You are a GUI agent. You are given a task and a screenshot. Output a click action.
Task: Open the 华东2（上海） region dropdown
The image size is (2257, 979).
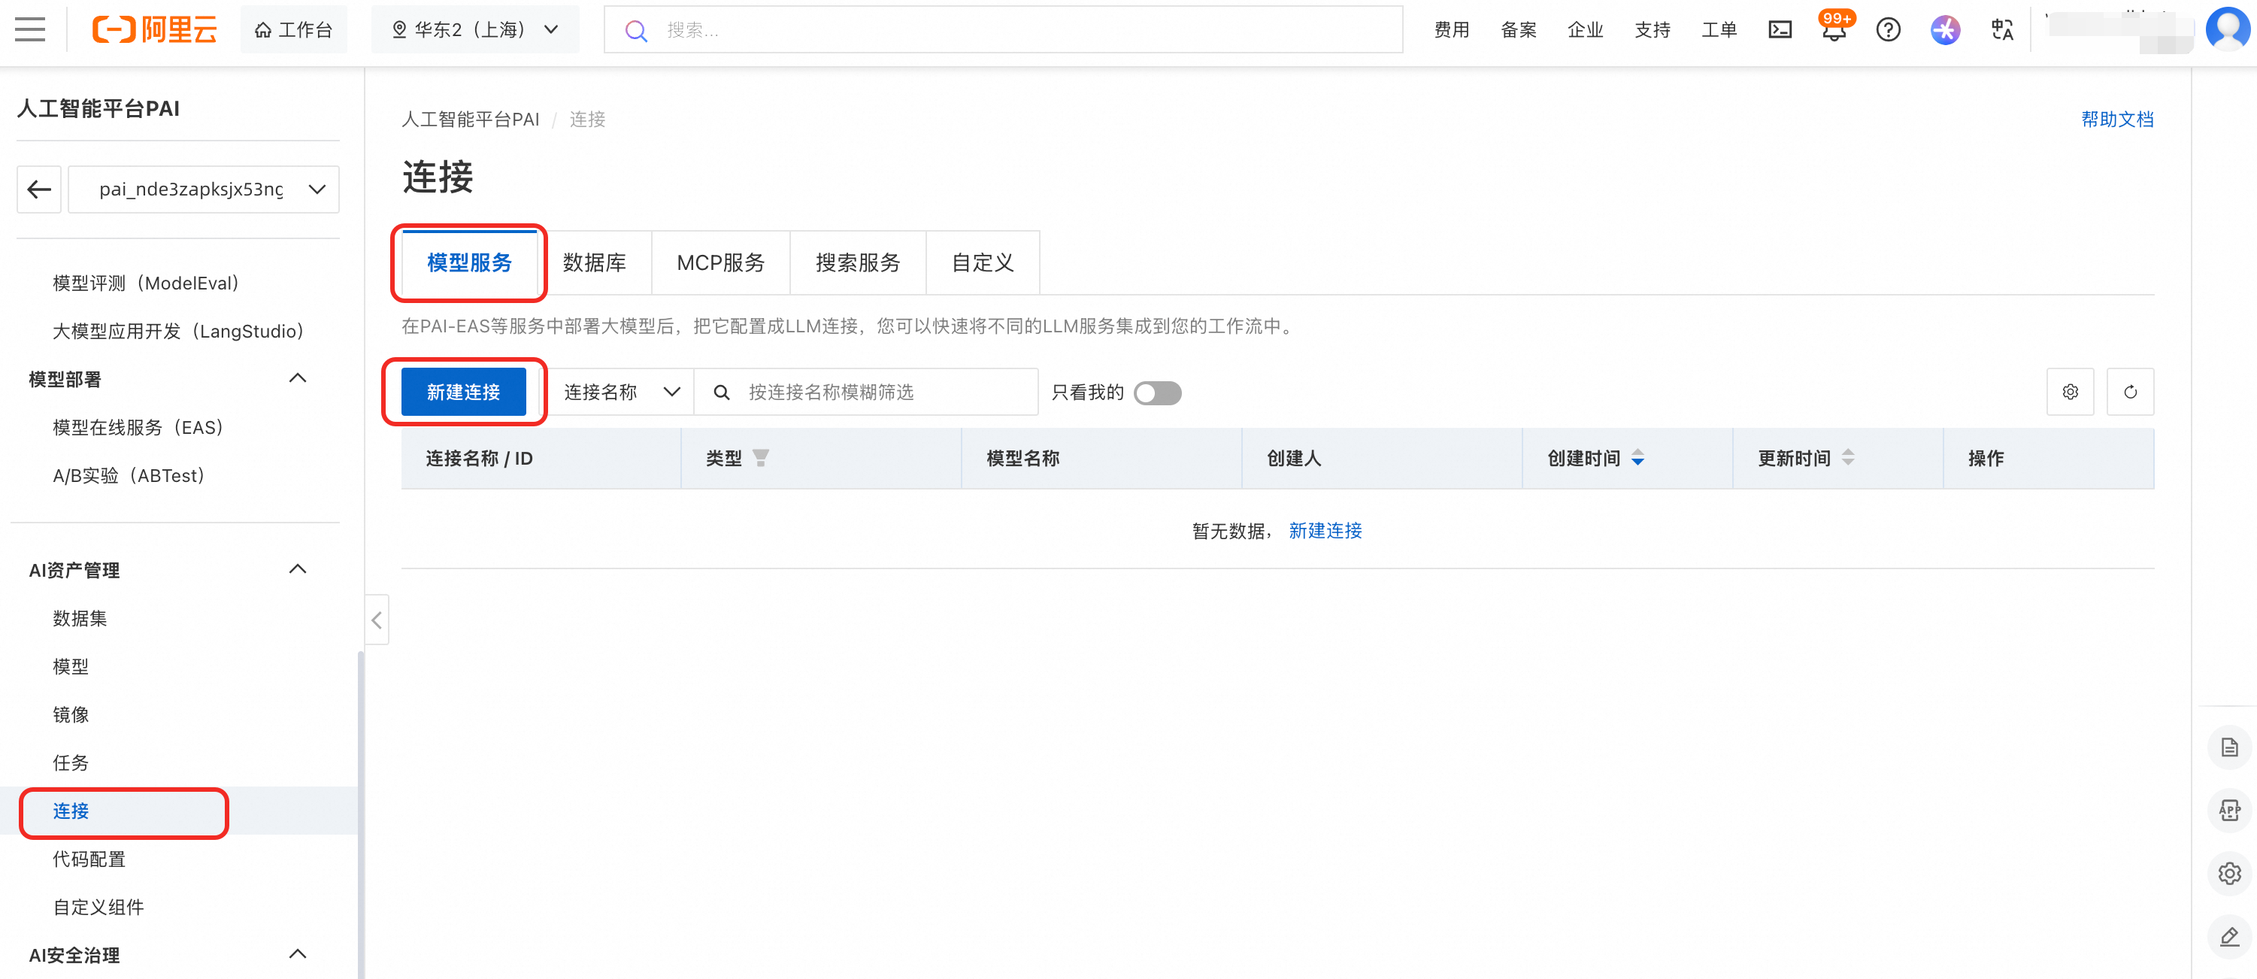(475, 30)
